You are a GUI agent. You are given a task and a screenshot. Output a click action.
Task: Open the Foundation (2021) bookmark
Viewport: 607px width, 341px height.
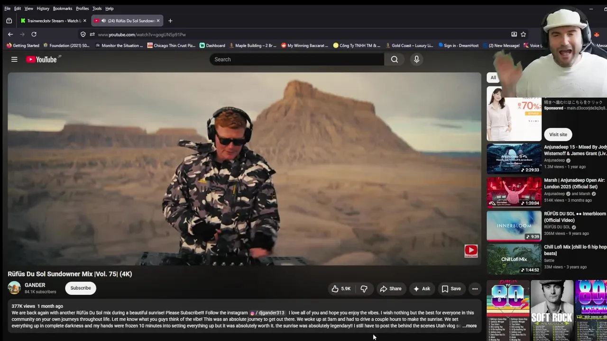(66, 45)
